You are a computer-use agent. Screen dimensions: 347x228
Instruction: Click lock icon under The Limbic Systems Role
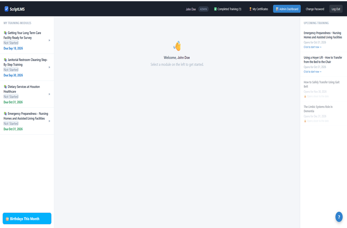point(305,121)
